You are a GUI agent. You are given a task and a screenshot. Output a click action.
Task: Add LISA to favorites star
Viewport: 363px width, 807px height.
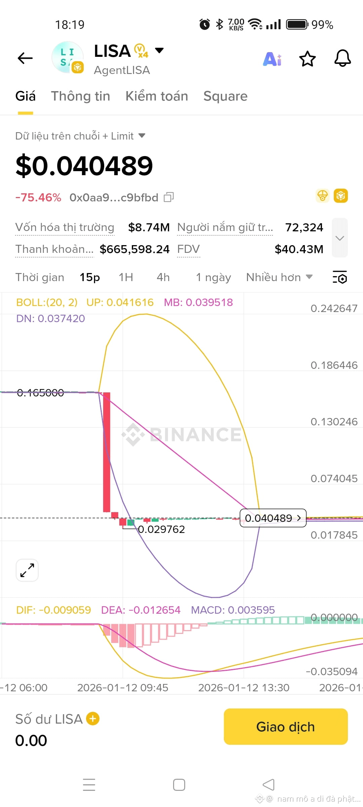coord(307,59)
